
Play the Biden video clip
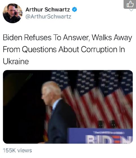coord(68,107)
